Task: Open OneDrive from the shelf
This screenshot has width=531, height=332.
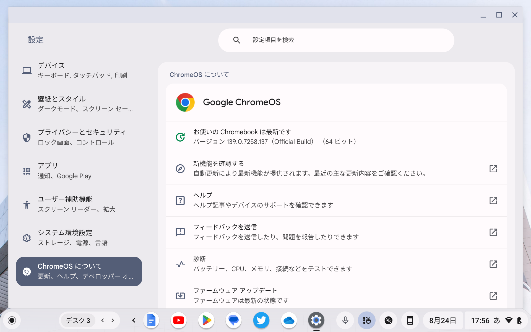Action: [x=289, y=320]
